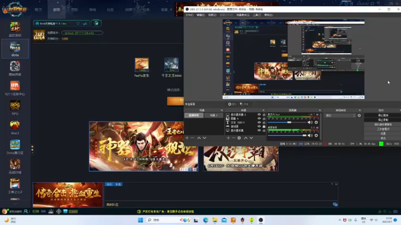This screenshot has height=225, width=401.
Task: Open the 9211 task center icon
Action: point(15,85)
